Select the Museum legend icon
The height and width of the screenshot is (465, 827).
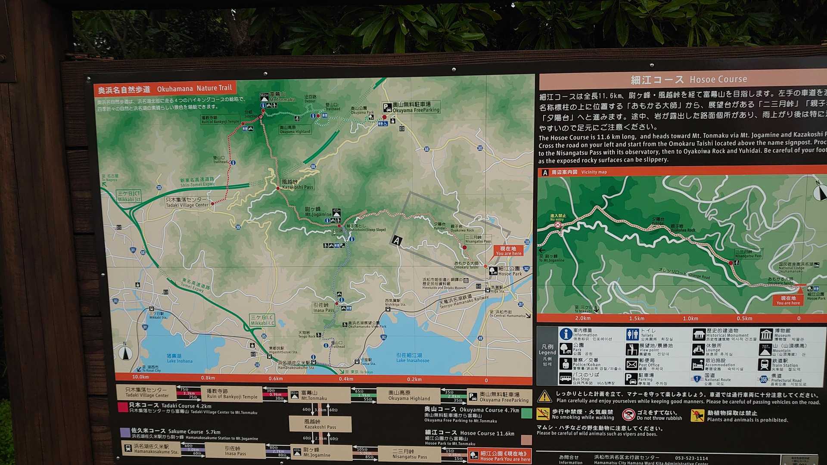(766, 335)
